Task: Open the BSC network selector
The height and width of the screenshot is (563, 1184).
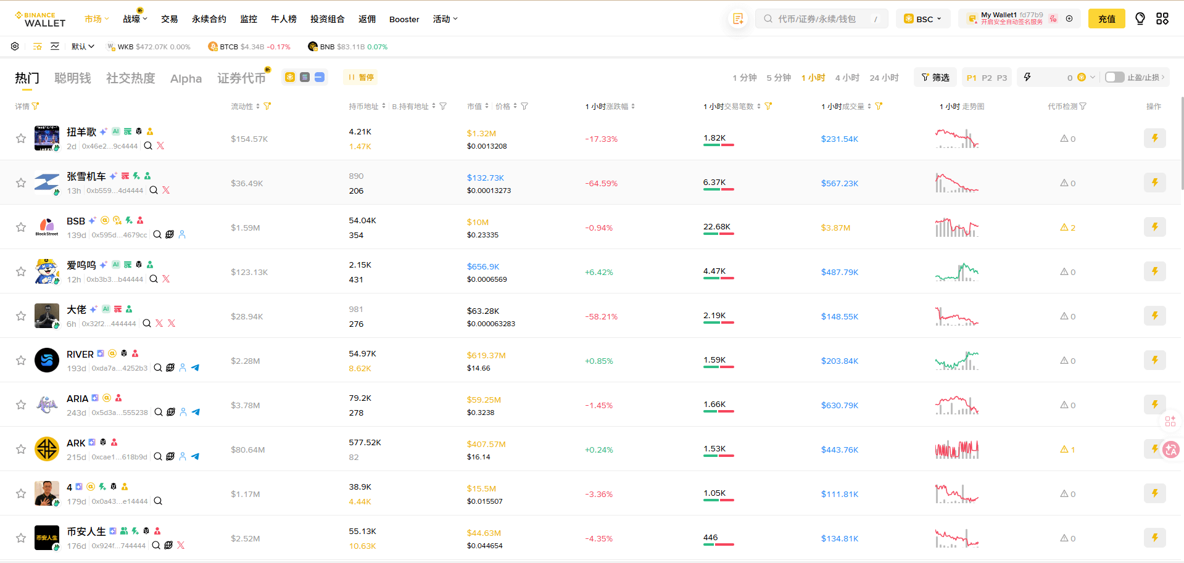Action: point(923,19)
